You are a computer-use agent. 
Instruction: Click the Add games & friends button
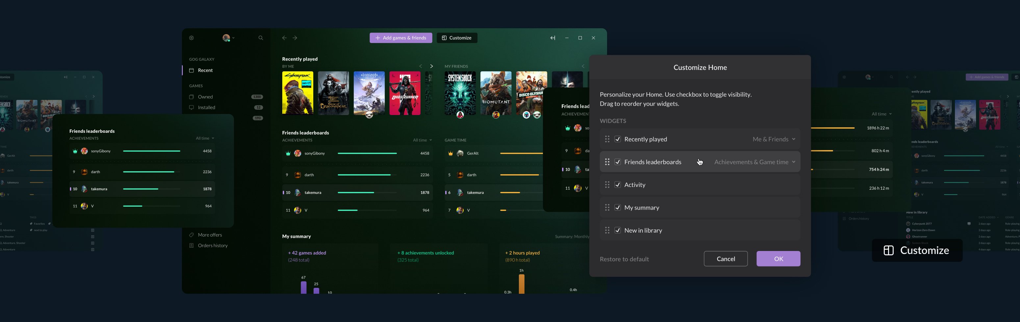[401, 38]
